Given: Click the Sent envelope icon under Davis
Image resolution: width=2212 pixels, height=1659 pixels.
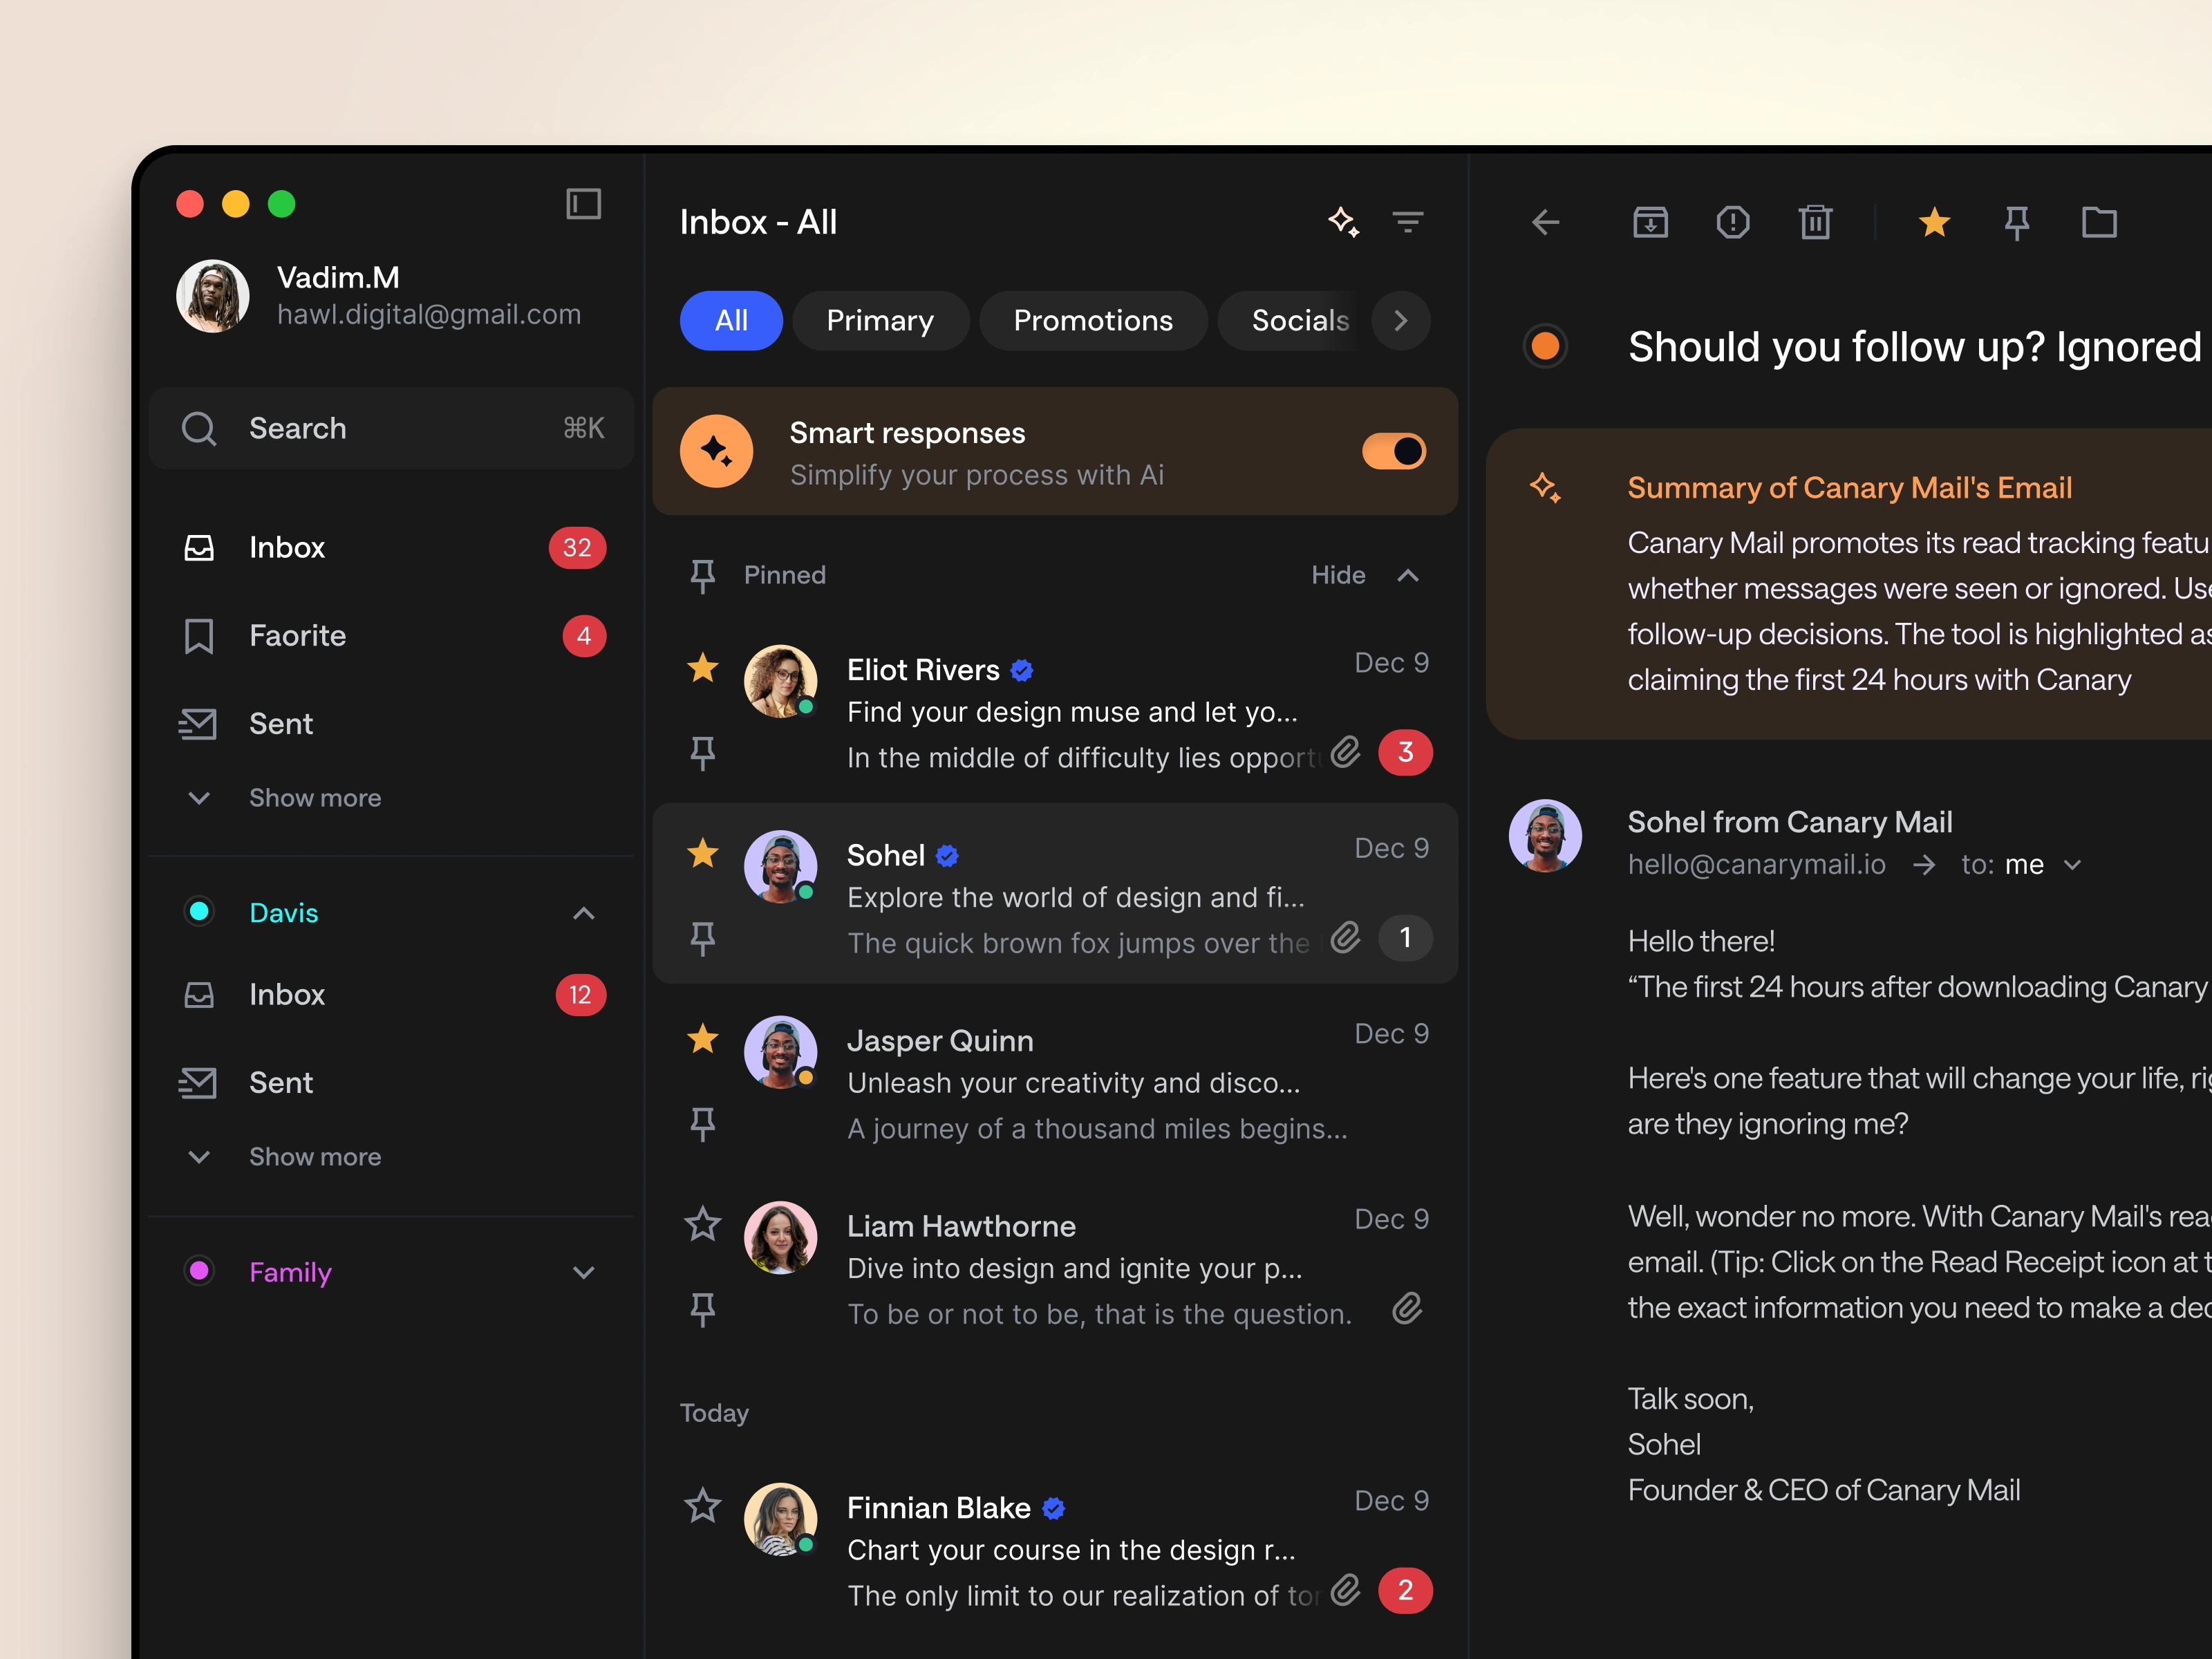Looking at the screenshot, I should (198, 1083).
